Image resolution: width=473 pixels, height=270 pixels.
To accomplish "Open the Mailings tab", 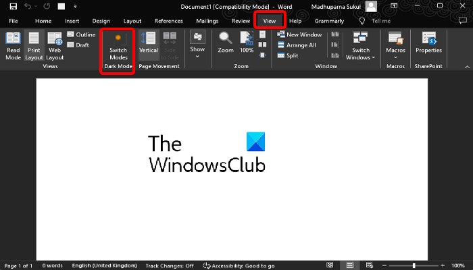I will pos(207,21).
